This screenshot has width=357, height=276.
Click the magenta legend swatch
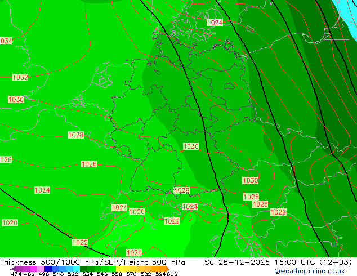[x=33, y=269]
